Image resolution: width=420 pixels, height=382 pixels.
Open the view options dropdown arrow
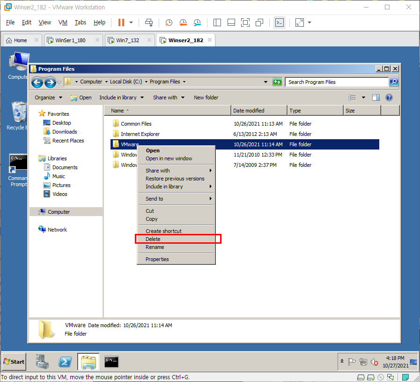[x=363, y=97]
